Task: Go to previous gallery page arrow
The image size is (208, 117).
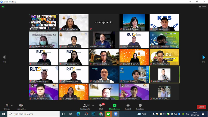Action: pyautogui.click(x=4, y=57)
